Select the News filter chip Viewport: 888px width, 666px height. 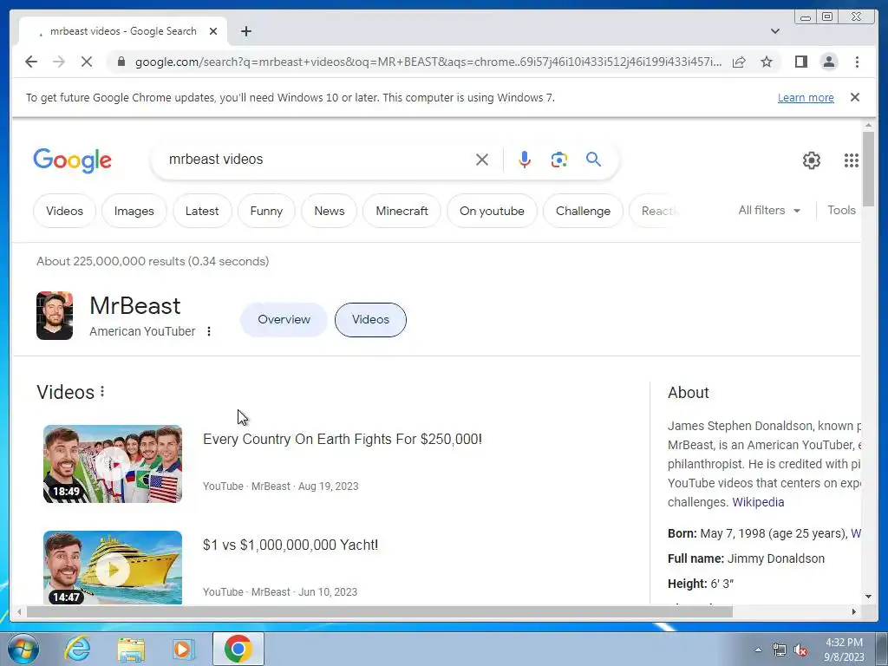[329, 211]
